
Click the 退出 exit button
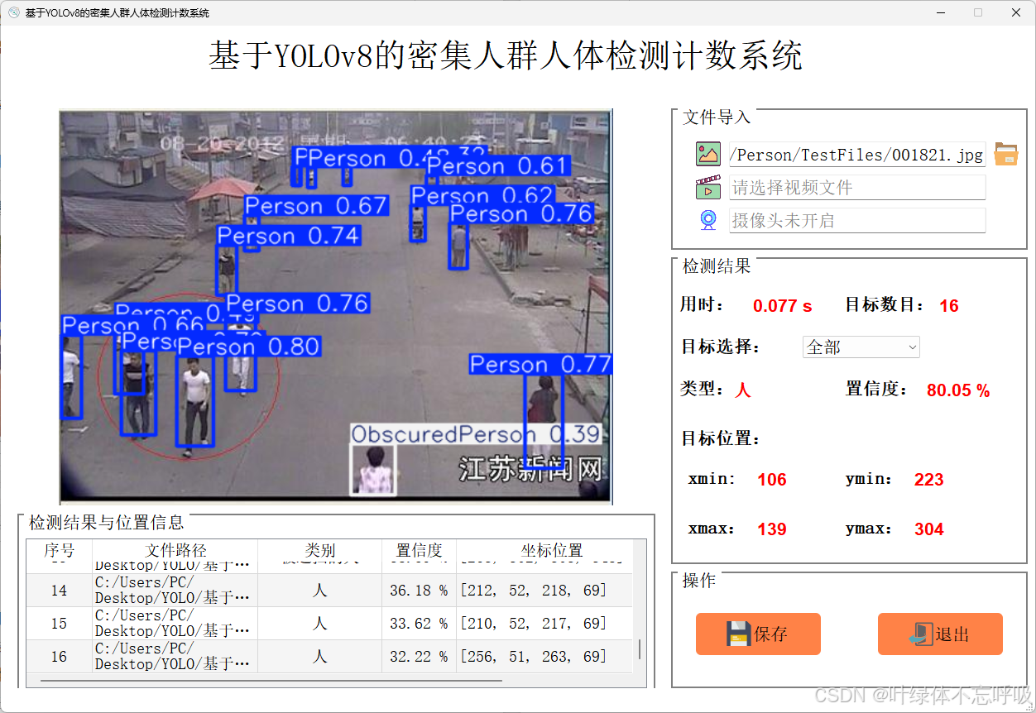pos(940,634)
